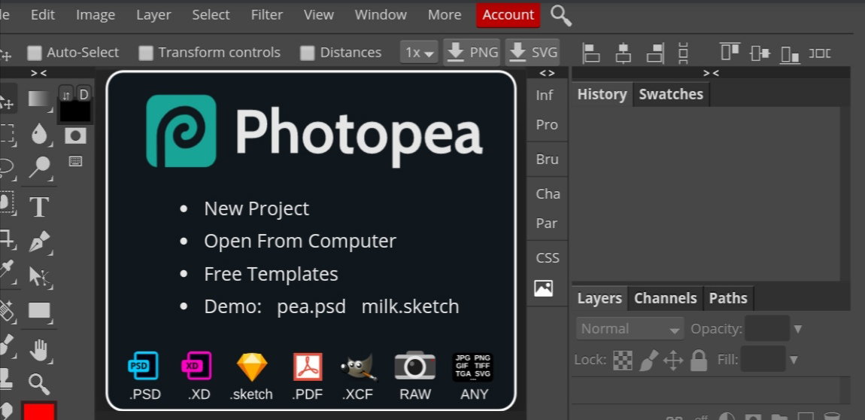Click the red Account button

coord(508,15)
